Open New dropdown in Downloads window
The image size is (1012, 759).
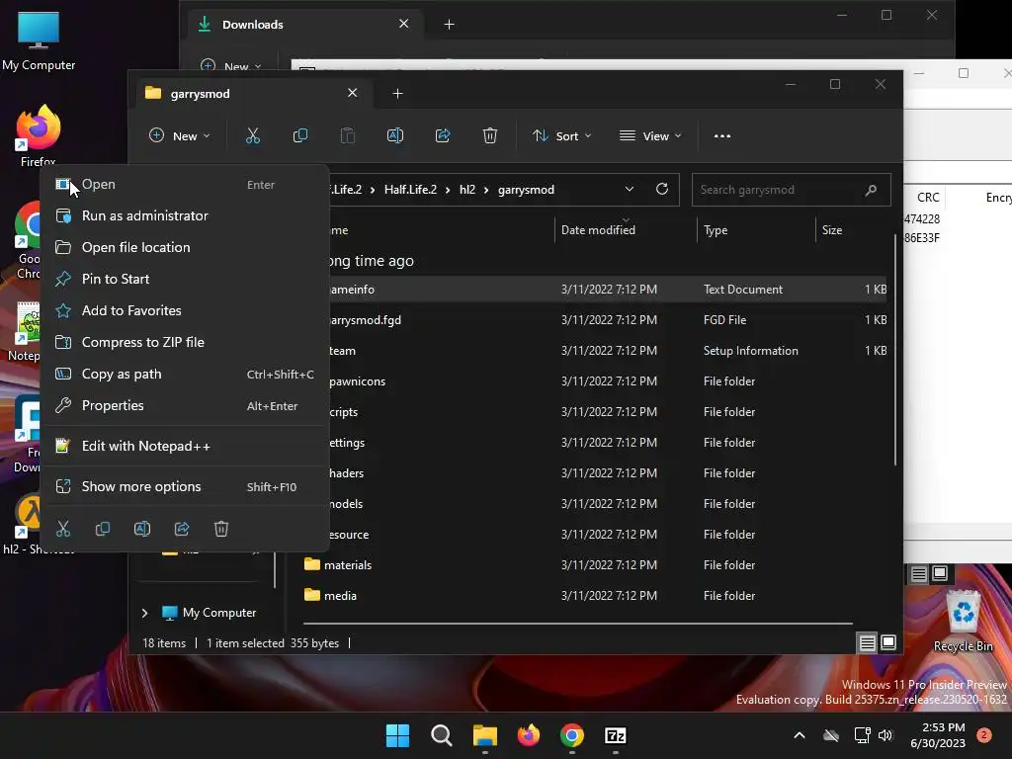coord(230,66)
